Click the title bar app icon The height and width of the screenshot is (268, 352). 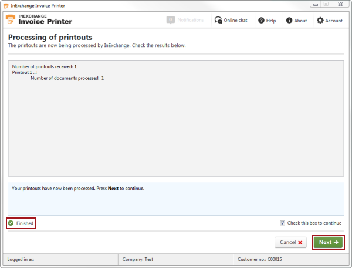tap(6, 6)
